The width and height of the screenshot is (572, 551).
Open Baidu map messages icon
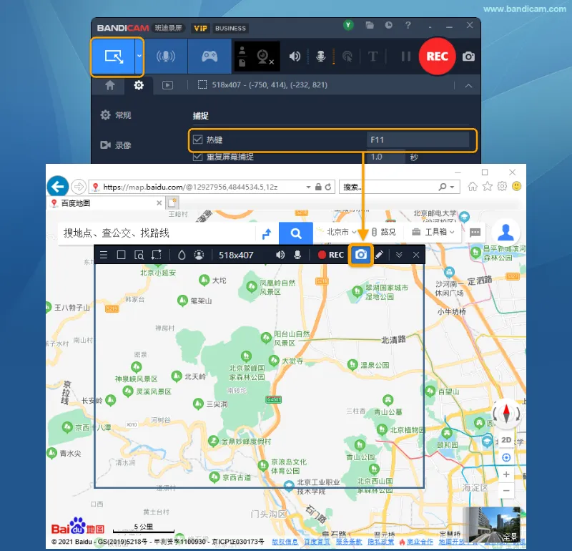pos(475,233)
